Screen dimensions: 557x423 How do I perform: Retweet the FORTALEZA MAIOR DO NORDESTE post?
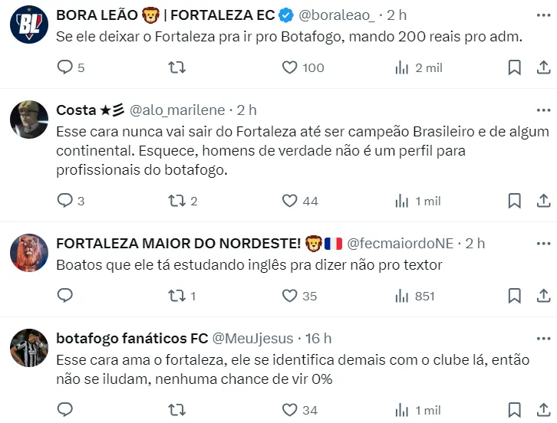[x=176, y=296]
